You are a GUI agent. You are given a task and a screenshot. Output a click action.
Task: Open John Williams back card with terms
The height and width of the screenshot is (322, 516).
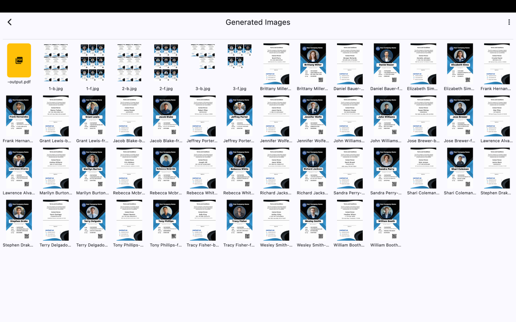point(350,116)
